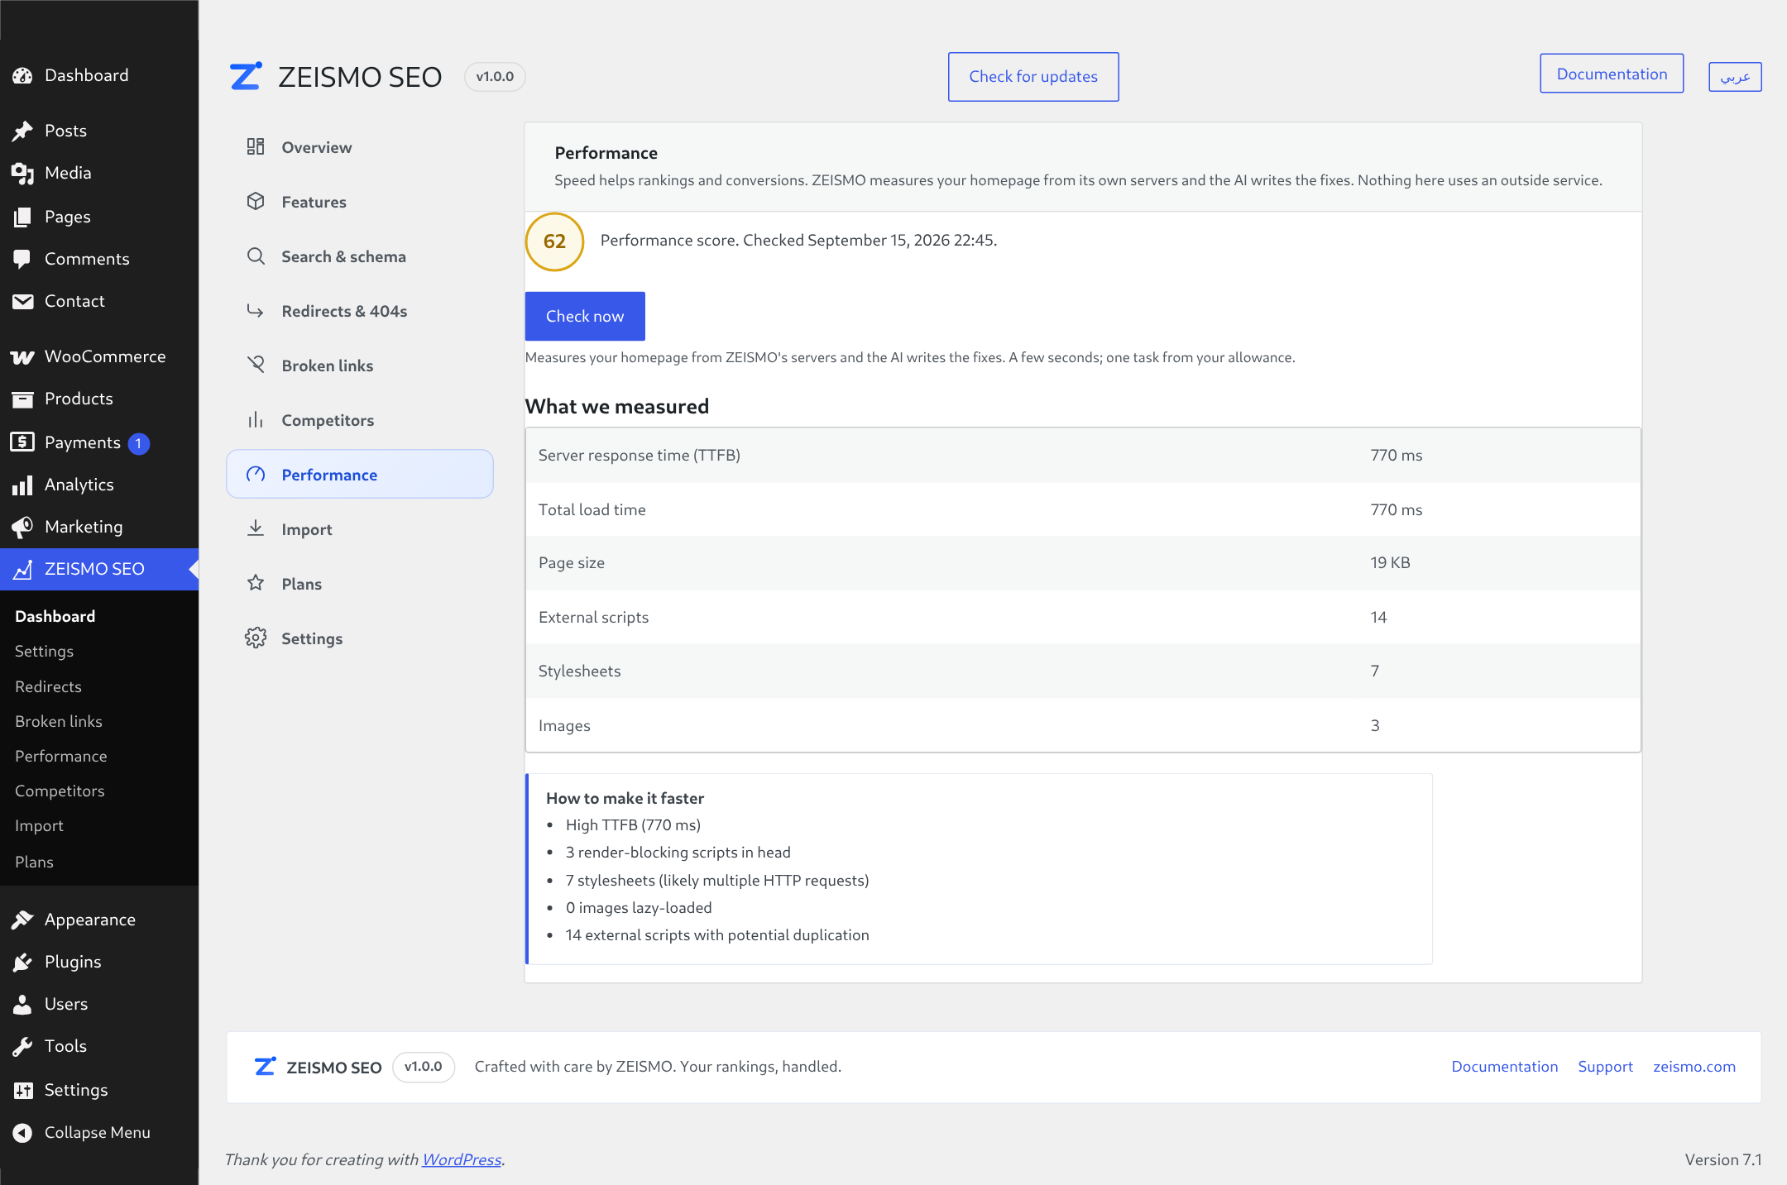
Task: Click the WordPress Settings sliders icon
Action: [x=22, y=1090]
